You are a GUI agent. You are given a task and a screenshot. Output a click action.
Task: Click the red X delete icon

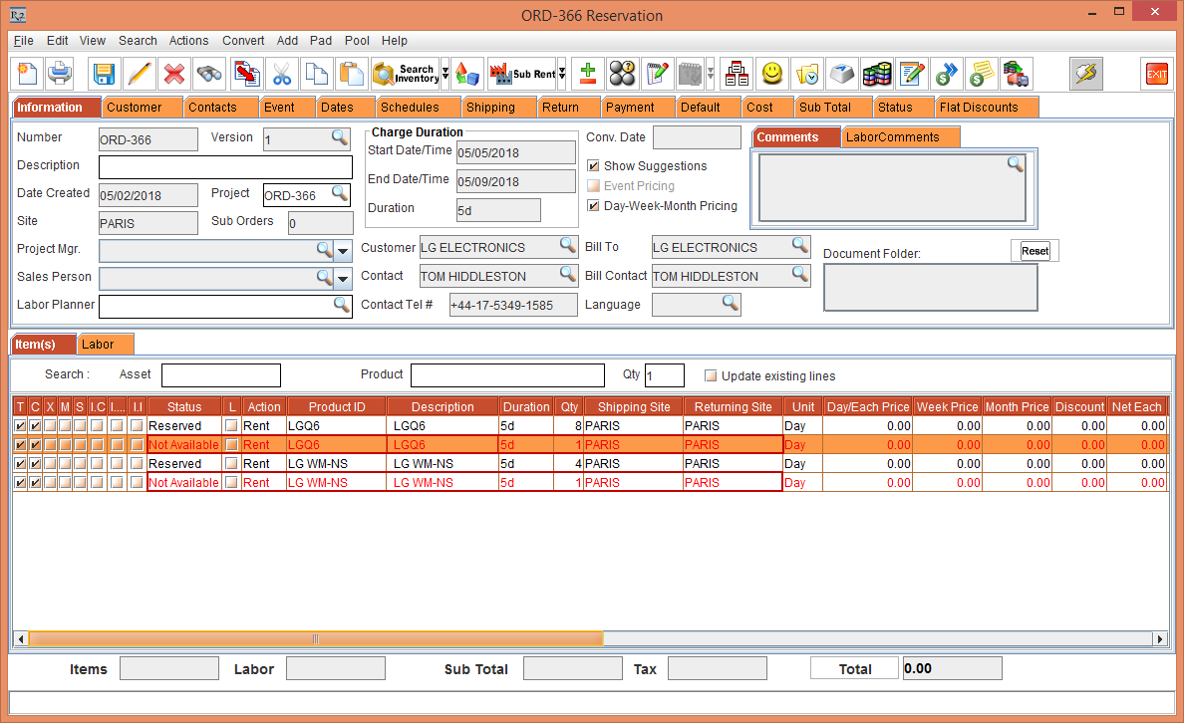tap(174, 74)
